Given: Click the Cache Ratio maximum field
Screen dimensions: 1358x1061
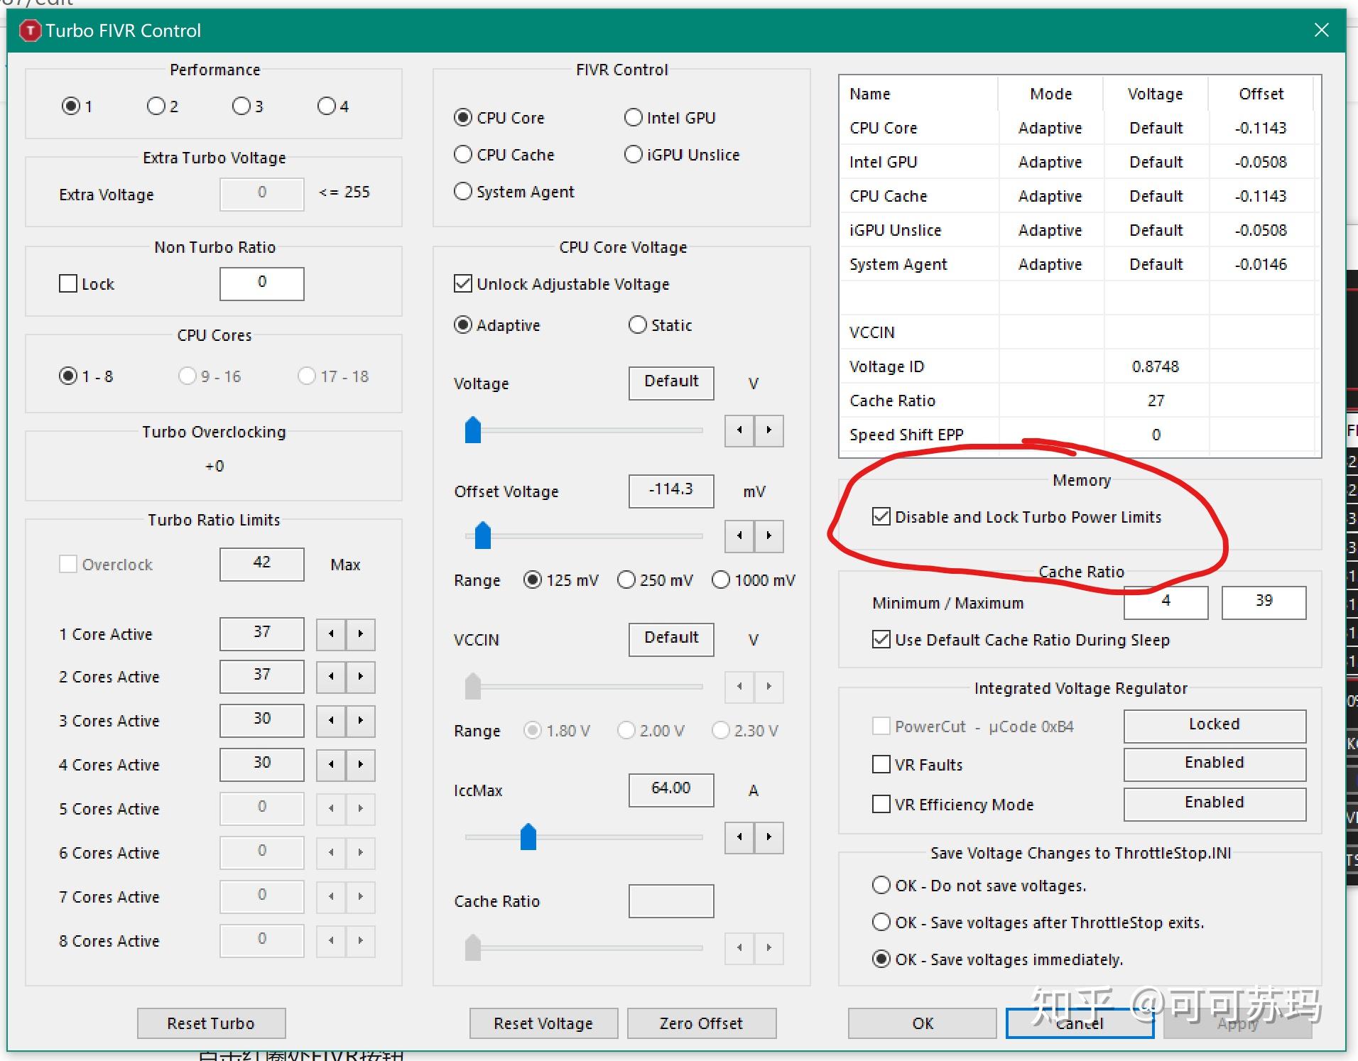Looking at the screenshot, I should coord(1264,602).
